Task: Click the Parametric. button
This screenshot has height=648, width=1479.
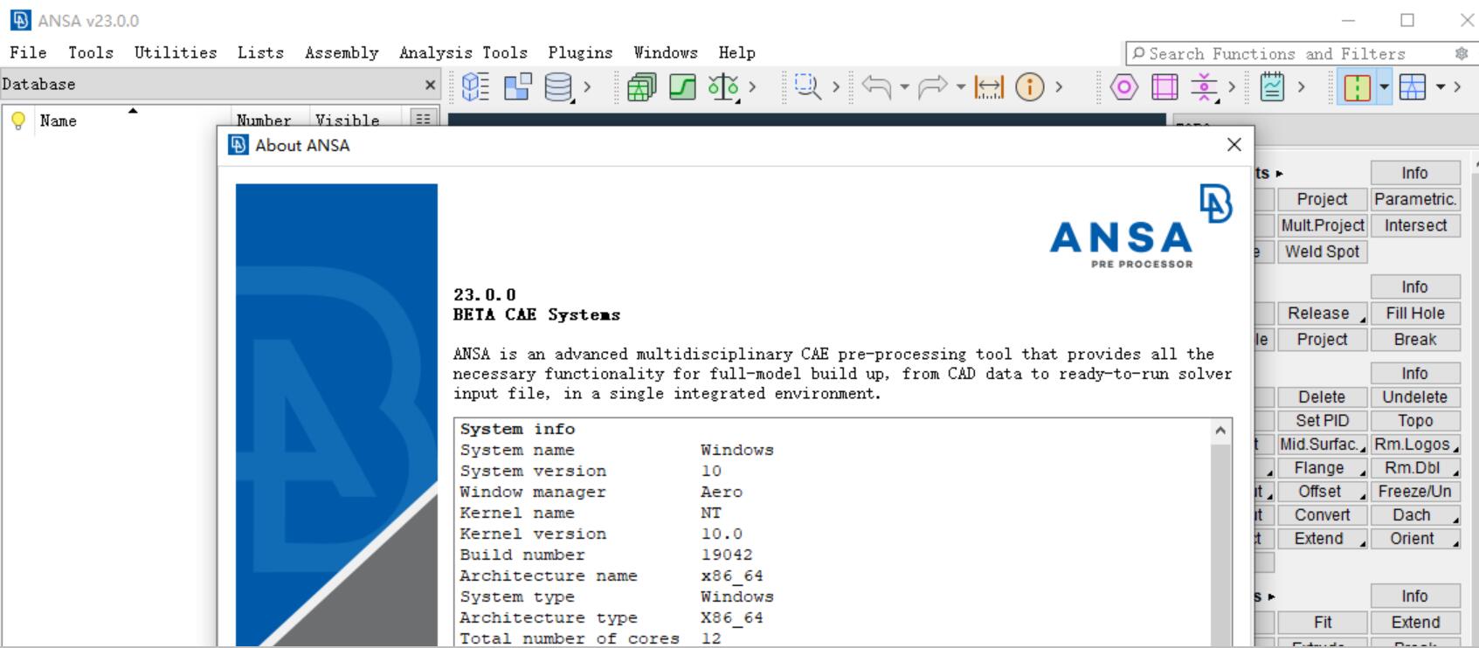Action: (1415, 199)
